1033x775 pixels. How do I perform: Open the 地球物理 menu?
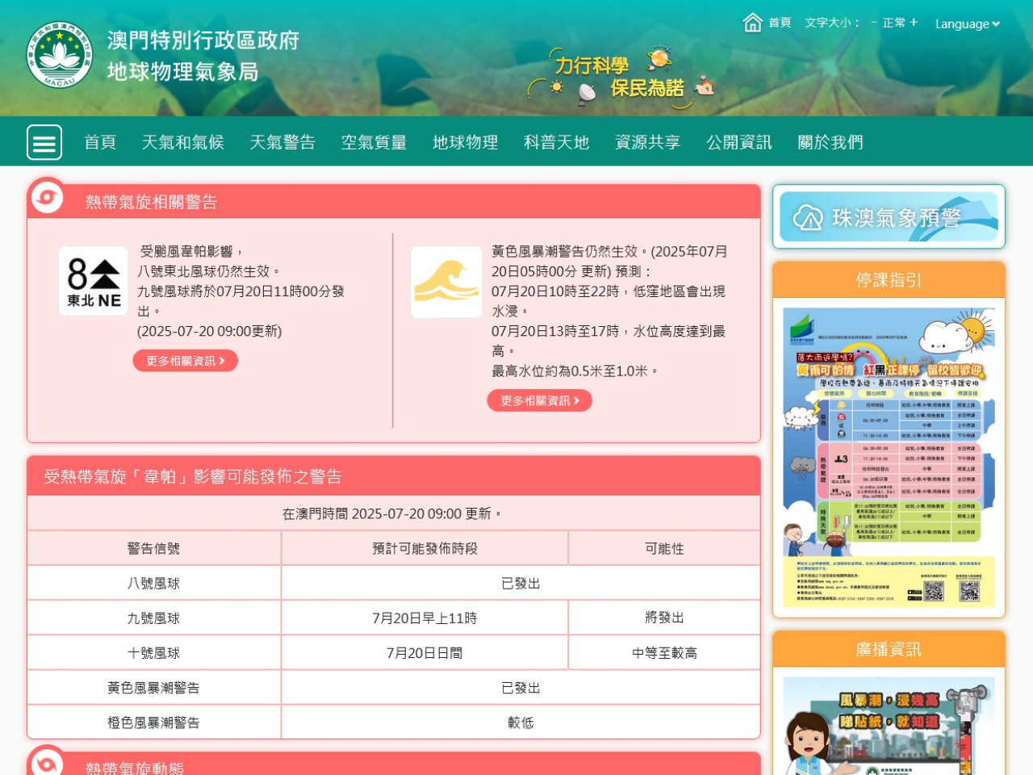click(465, 142)
